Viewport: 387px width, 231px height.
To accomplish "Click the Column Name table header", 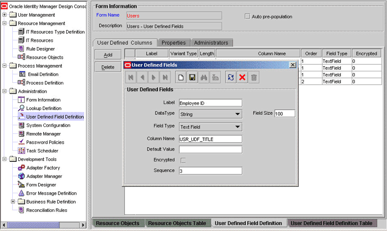I will (x=258, y=53).
